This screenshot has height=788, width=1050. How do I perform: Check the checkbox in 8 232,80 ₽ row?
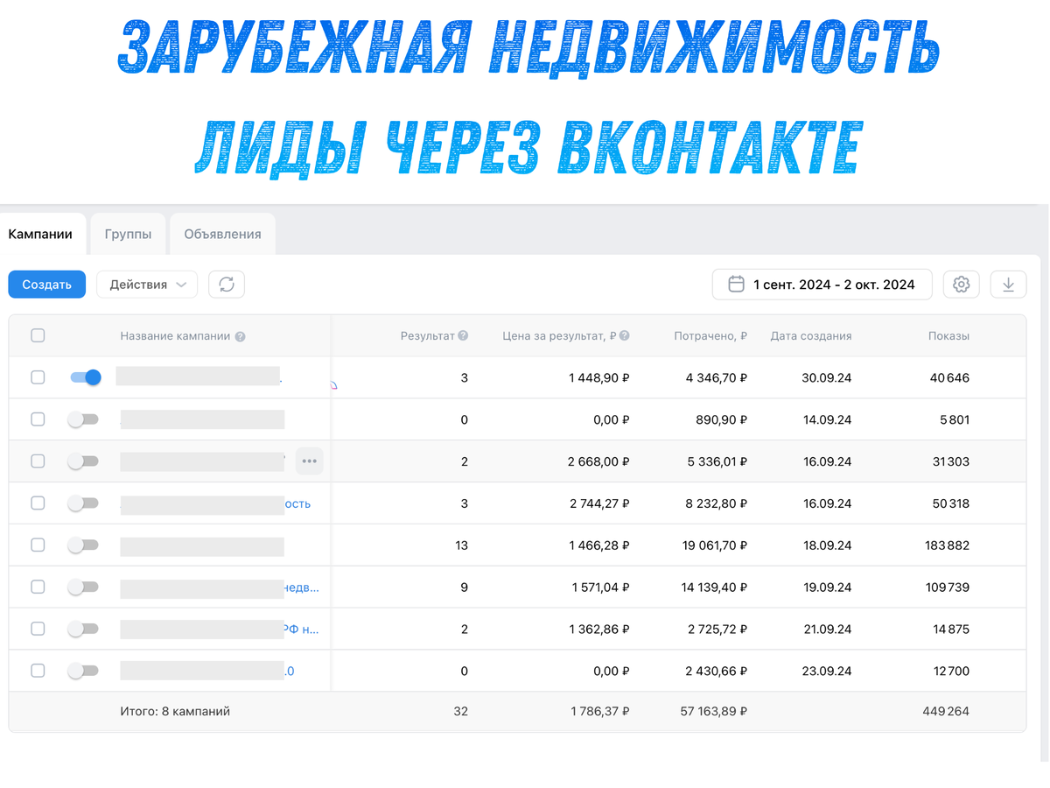pos(38,503)
